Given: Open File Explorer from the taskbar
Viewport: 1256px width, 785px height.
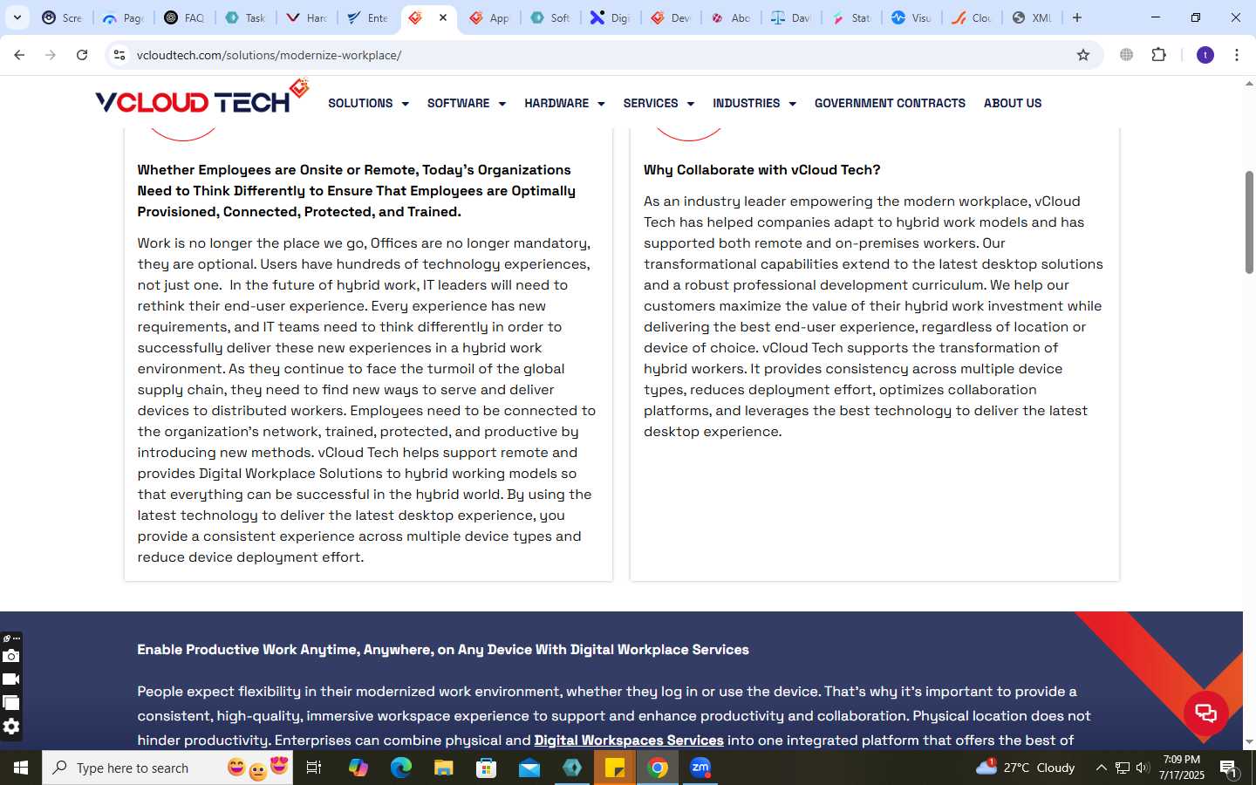Looking at the screenshot, I should 444,768.
